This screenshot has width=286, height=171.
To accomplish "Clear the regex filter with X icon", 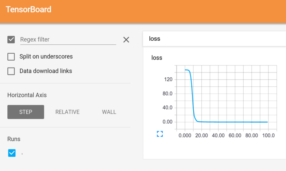I will [x=126, y=39].
